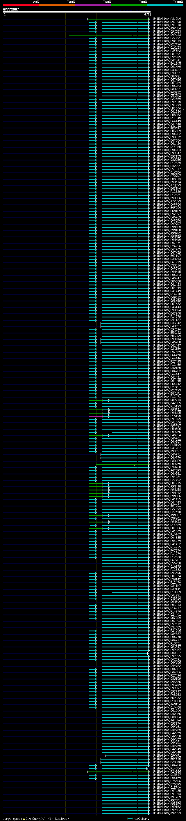Select hit label UniRef100_B6V6T6
Screen dimensions: 186x821
pyautogui.click(x=167, y=759)
